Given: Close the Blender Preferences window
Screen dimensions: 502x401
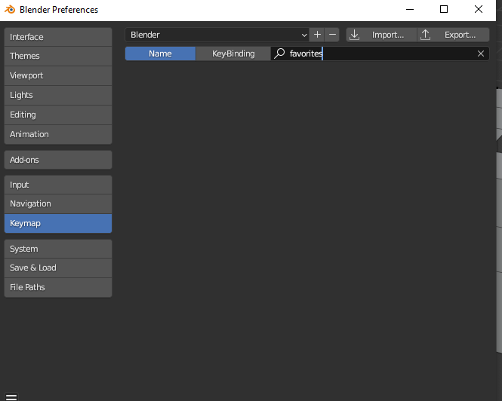Looking at the screenshot, I should coord(479,10).
